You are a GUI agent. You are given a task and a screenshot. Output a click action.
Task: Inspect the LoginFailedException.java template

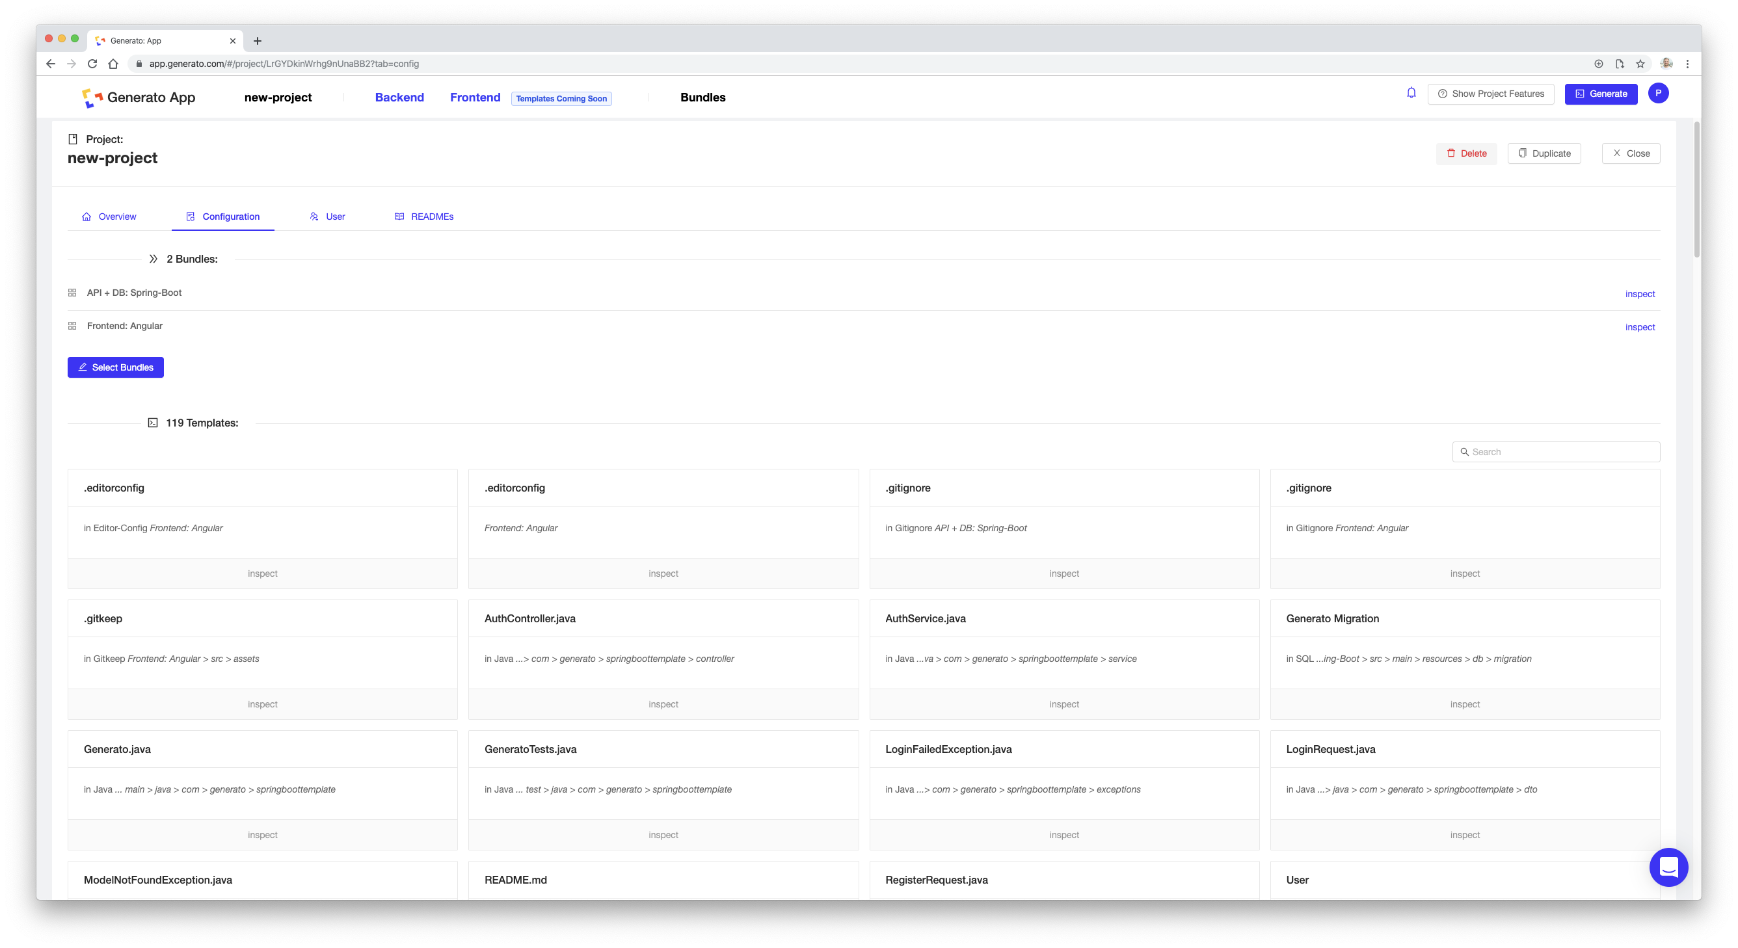[1064, 835]
